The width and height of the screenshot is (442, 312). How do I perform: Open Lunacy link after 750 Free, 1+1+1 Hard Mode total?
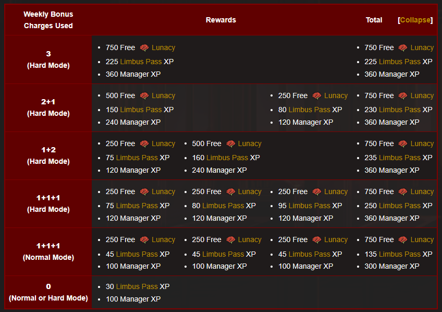pyautogui.click(x=422, y=191)
